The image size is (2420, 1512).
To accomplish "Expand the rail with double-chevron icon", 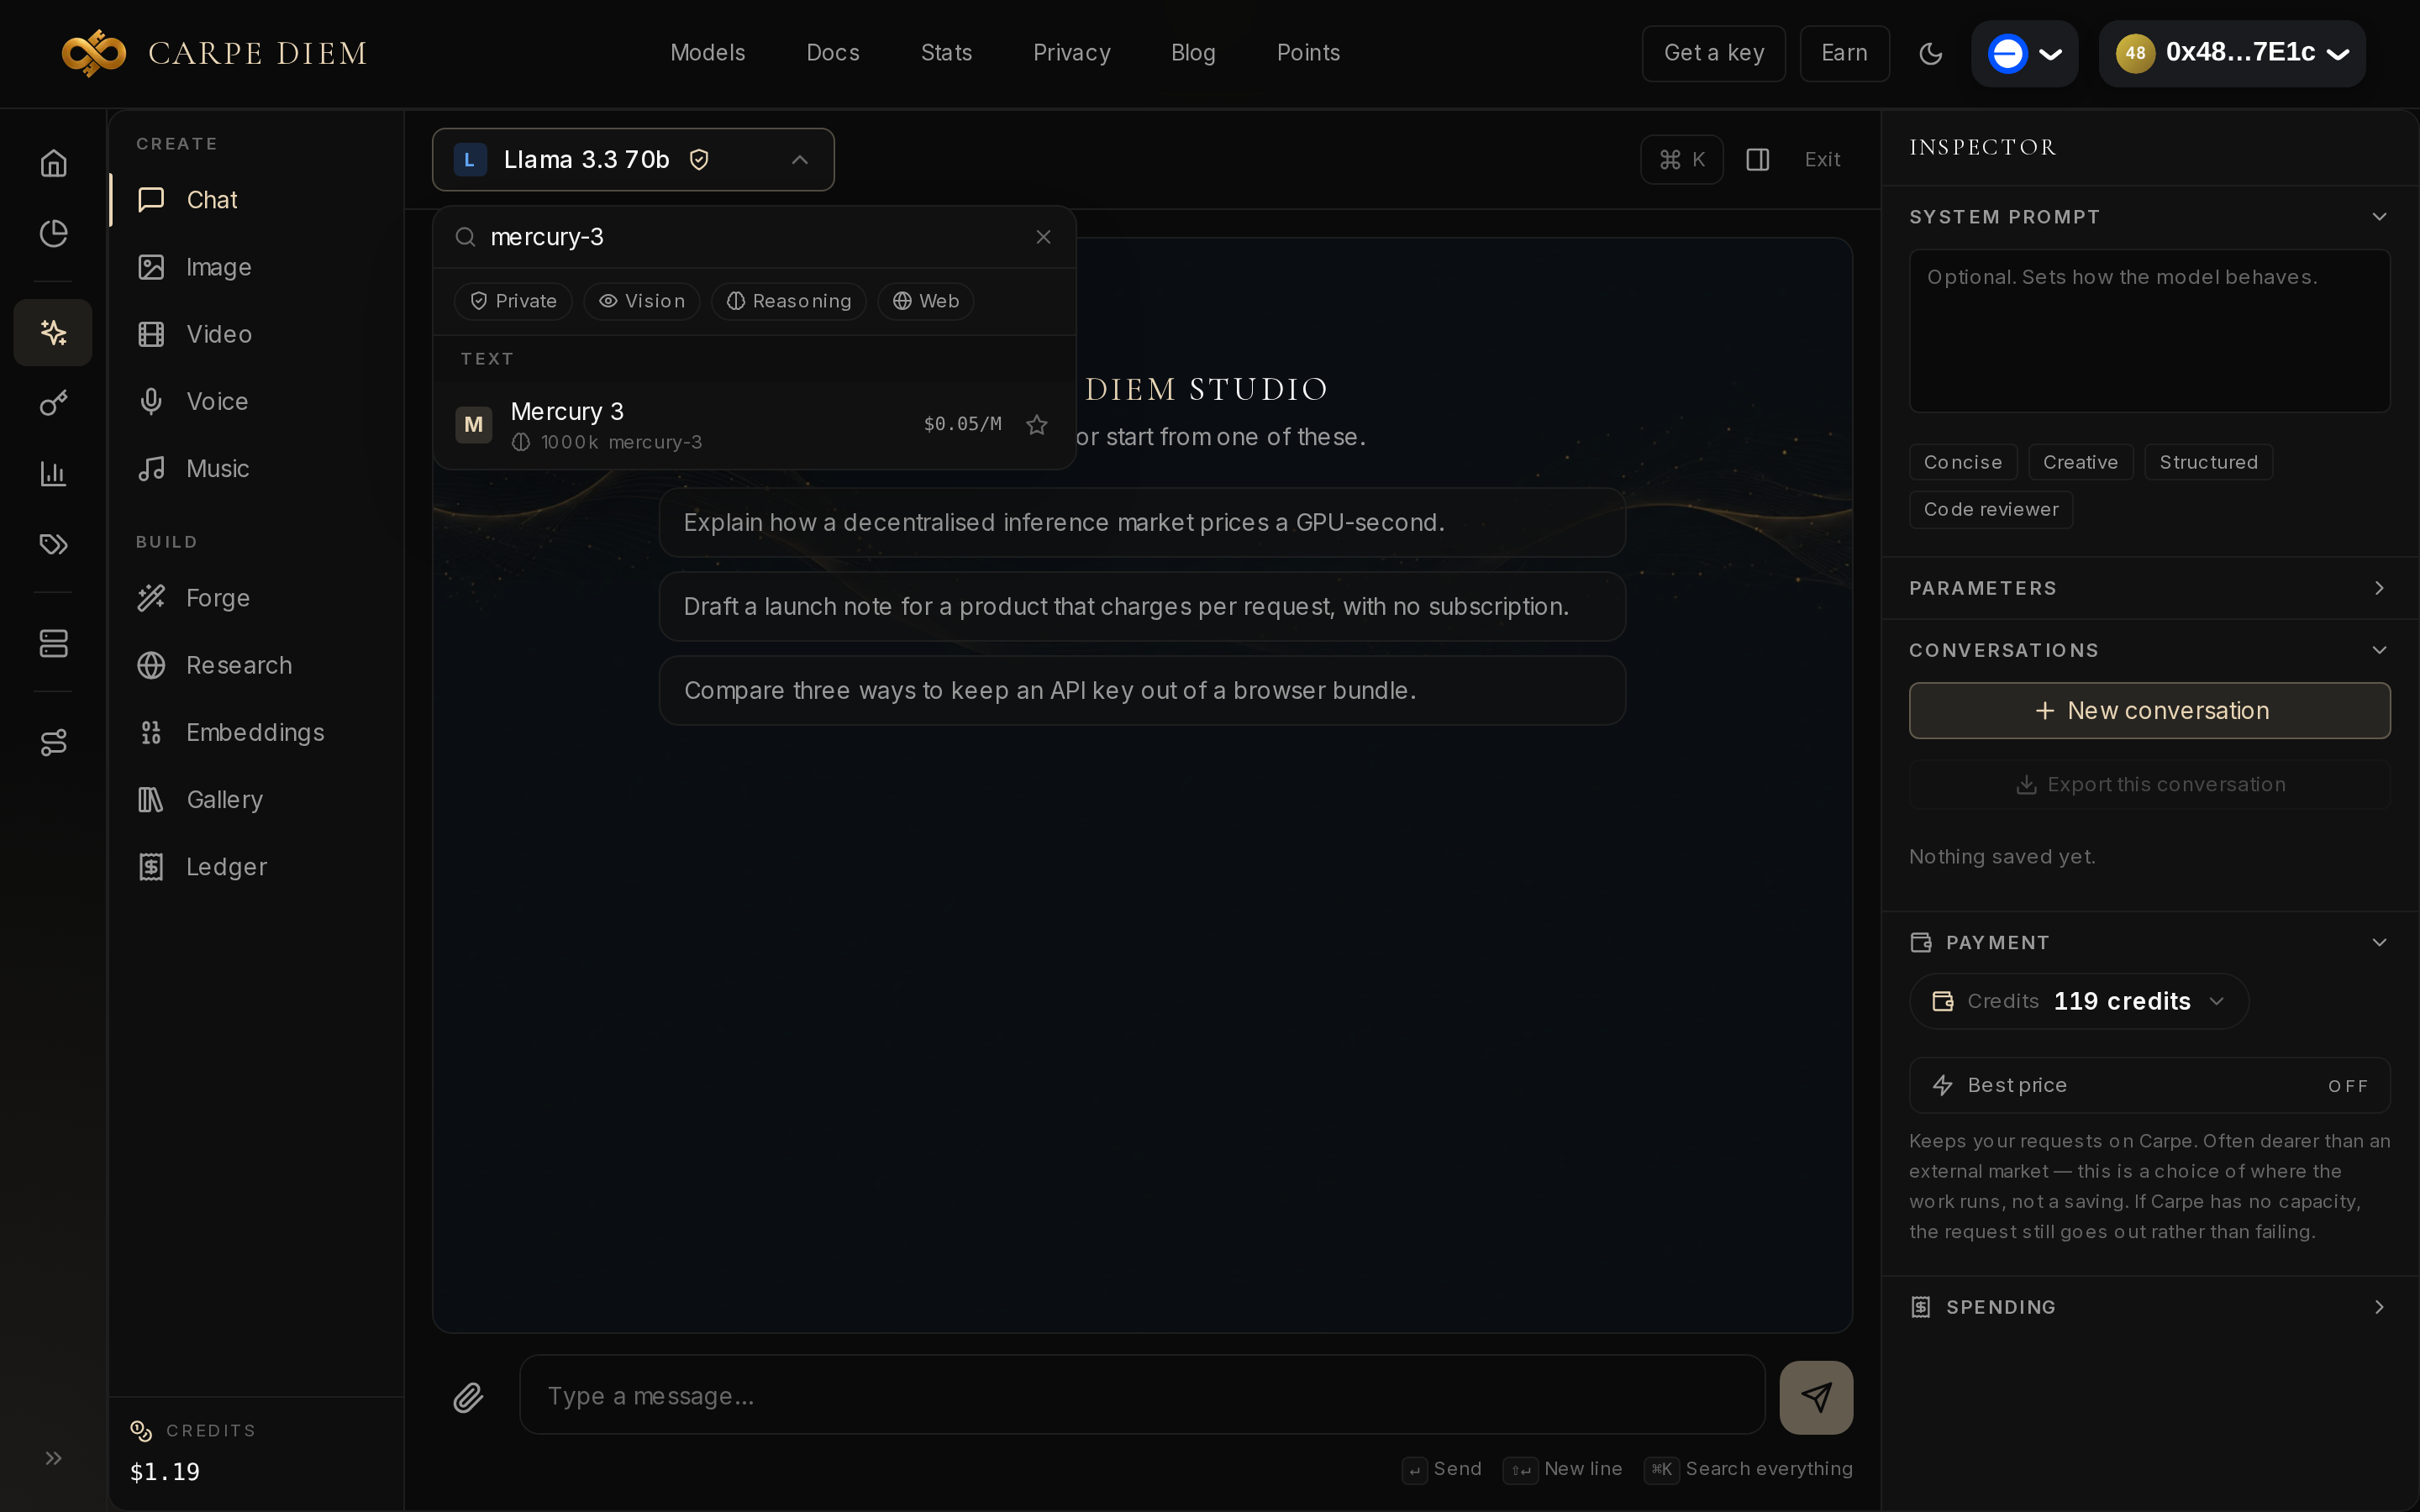I will (x=53, y=1458).
